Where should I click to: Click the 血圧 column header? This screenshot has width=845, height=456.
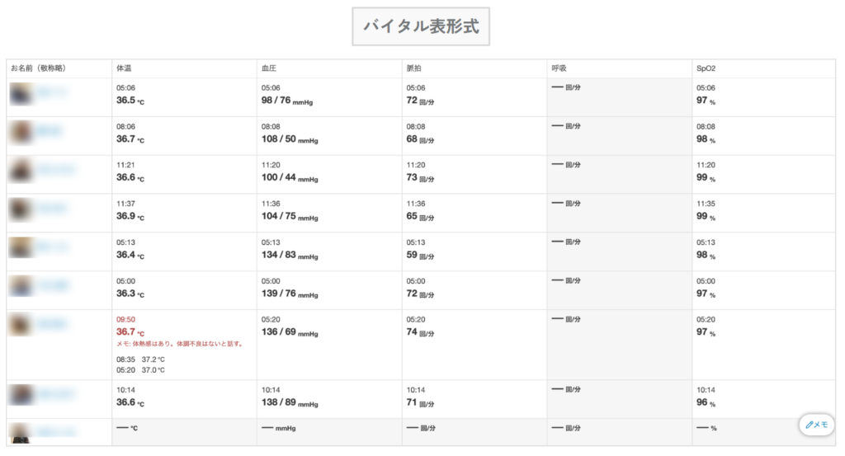[269, 68]
